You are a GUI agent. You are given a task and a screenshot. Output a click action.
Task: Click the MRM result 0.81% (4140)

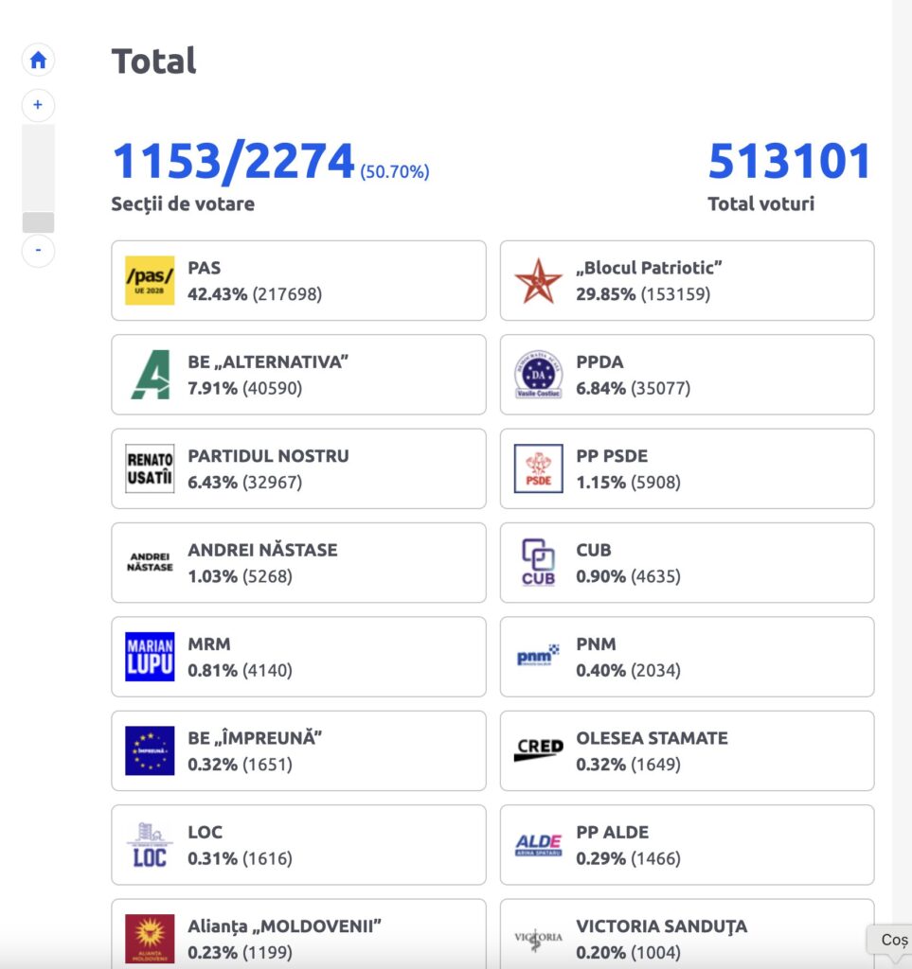tap(240, 670)
